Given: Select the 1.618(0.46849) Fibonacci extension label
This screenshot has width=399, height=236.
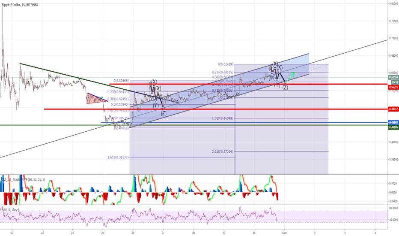Looking at the screenshot, I should (222, 118).
